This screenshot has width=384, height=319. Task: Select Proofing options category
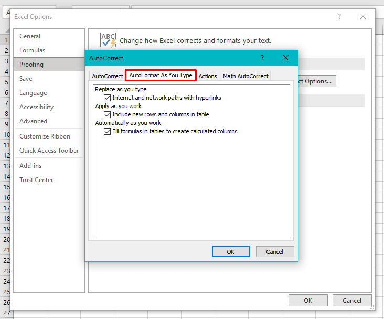click(x=49, y=65)
